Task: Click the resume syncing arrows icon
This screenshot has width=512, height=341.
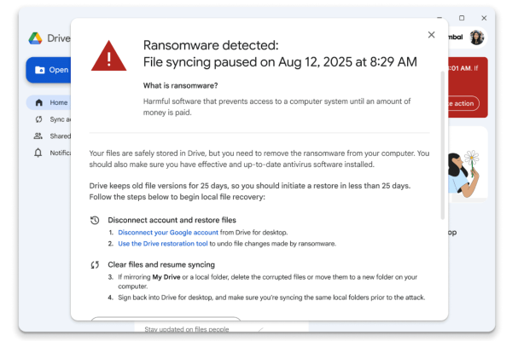Action: click(95, 264)
